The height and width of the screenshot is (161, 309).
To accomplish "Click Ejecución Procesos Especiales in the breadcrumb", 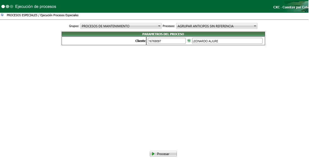I will (x=59, y=15).
